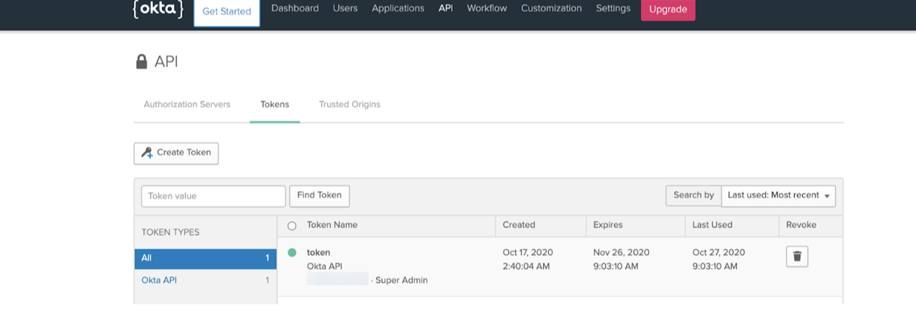Open the Last used: Most recent dropdown

[x=778, y=196]
